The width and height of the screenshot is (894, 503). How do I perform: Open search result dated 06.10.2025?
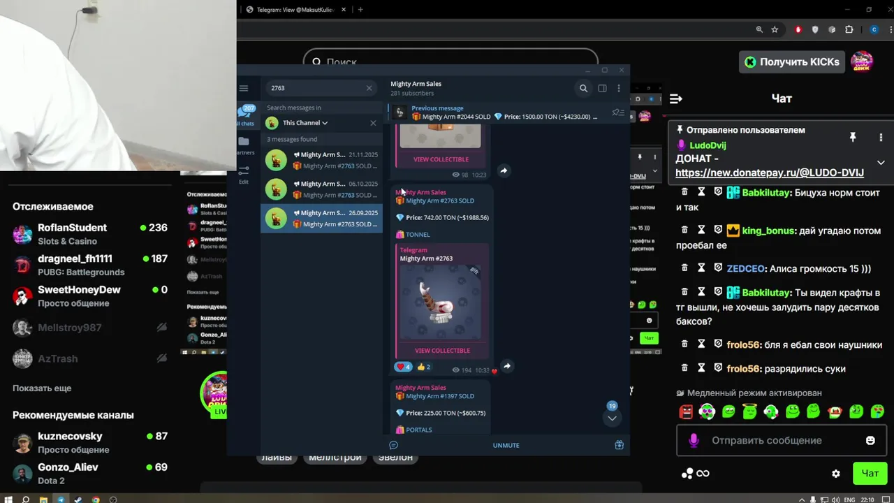click(x=321, y=189)
